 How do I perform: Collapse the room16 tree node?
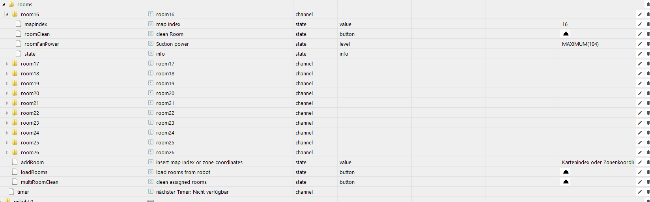pyautogui.click(x=7, y=14)
